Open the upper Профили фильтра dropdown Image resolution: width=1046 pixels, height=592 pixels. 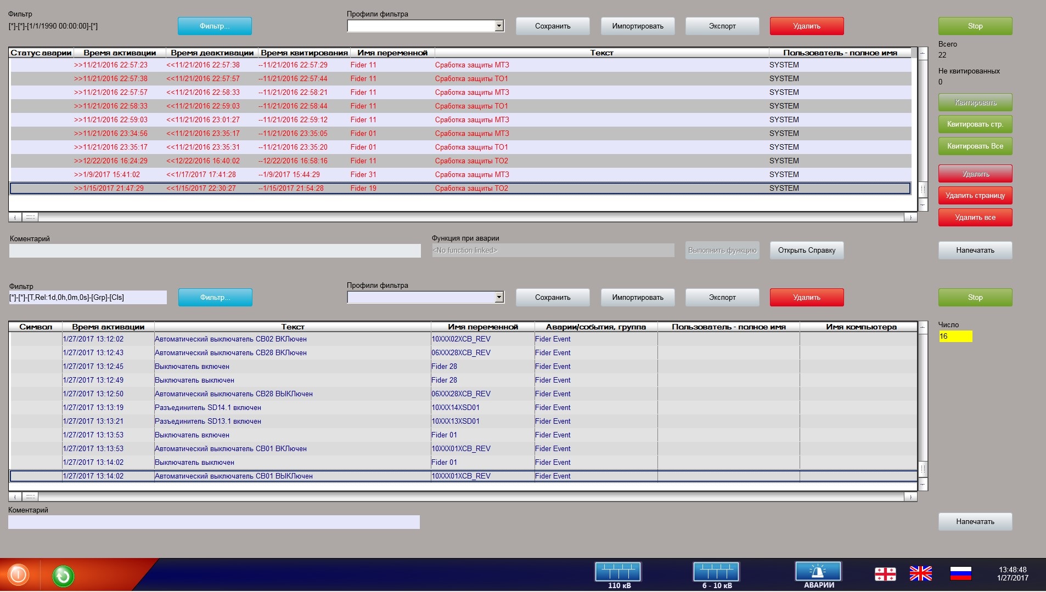[x=499, y=26]
